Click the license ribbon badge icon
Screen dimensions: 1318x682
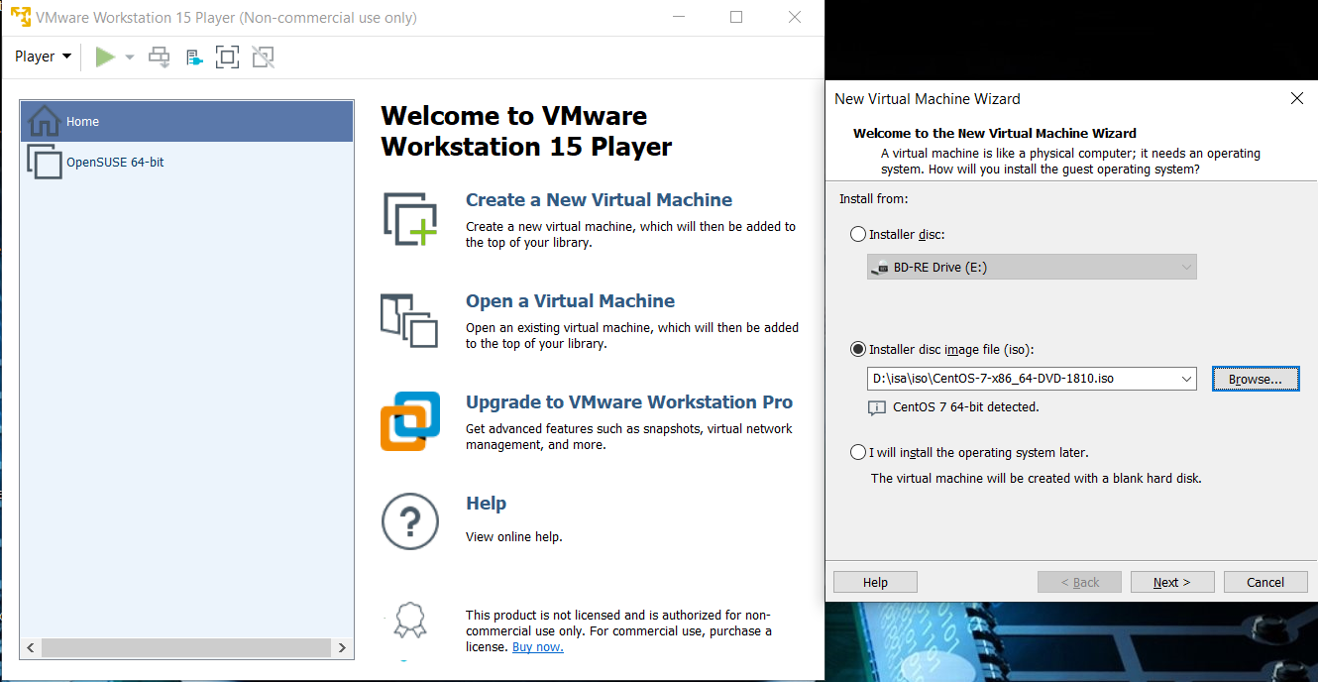pos(409,622)
